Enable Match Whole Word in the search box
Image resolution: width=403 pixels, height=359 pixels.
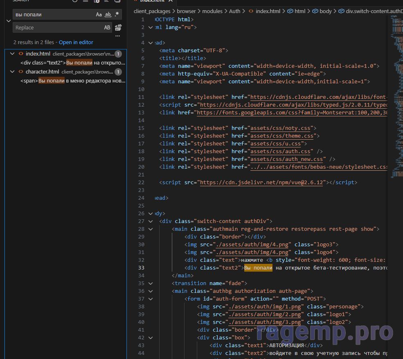[108, 15]
